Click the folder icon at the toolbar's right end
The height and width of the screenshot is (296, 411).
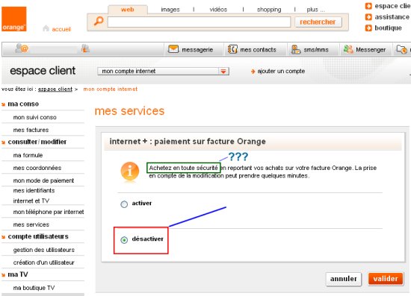point(401,49)
